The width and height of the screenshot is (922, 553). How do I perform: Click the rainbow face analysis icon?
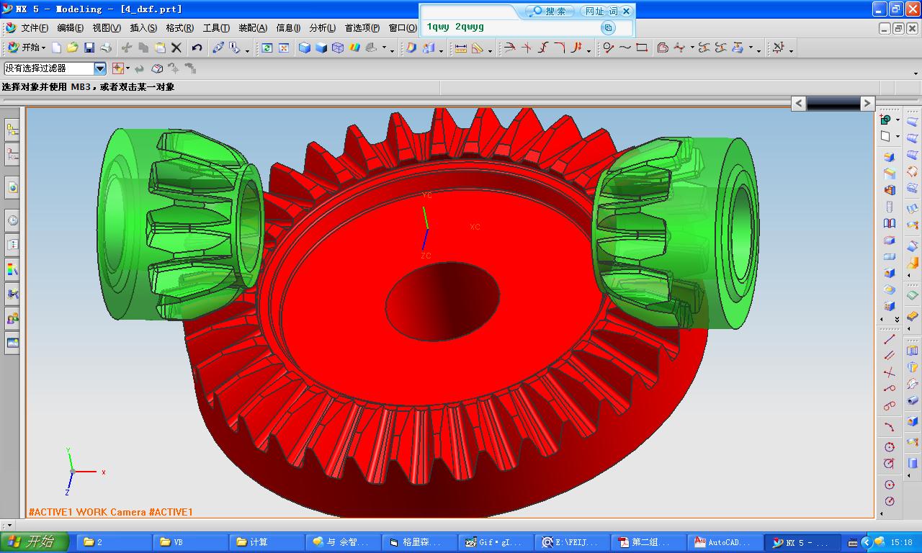354,48
